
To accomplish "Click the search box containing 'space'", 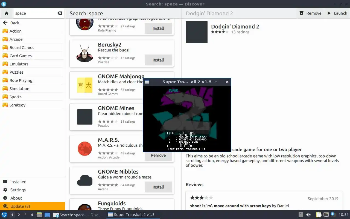I will 38,13.
